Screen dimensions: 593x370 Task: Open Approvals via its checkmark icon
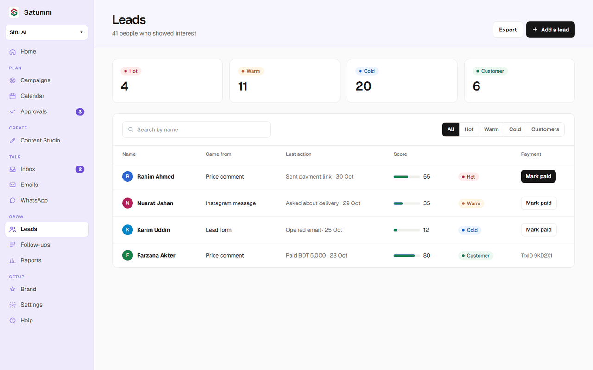(x=13, y=112)
